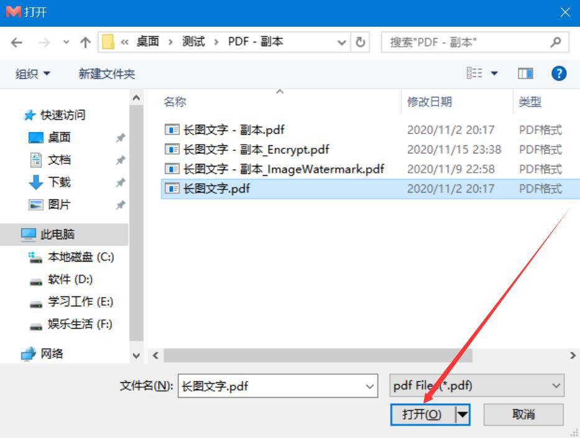The height and width of the screenshot is (438, 580).
Task: Click the horizontal scrollbar right arrow
Action: (x=573, y=355)
